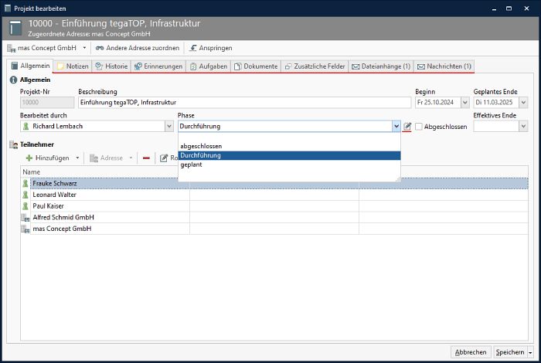Click the green plus Hinzufügen icon
This screenshot has height=363, width=541.
click(29, 158)
